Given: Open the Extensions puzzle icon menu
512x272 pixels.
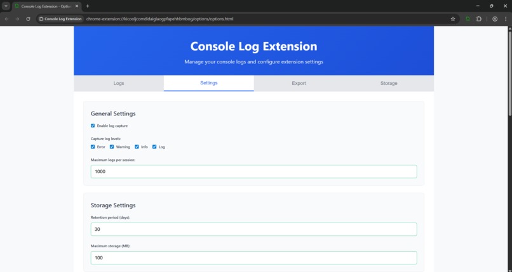Looking at the screenshot, I should (x=479, y=19).
